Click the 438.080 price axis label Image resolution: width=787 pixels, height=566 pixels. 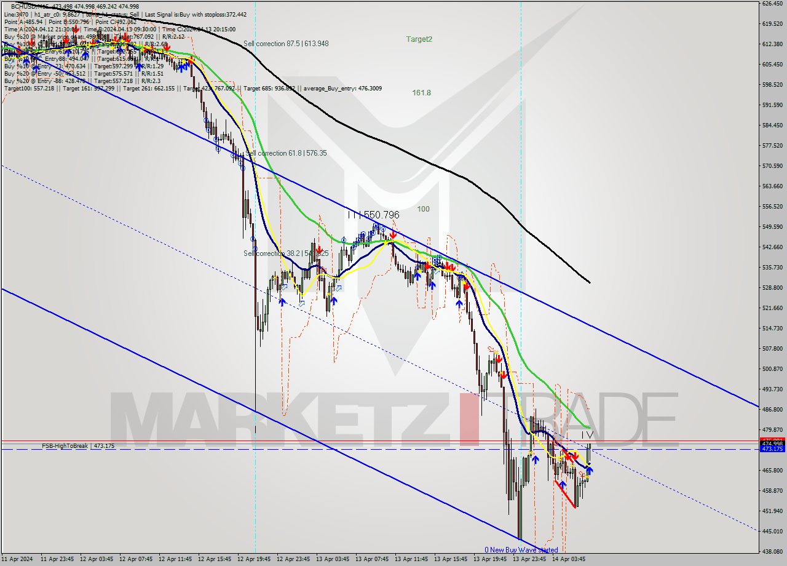[x=772, y=552]
